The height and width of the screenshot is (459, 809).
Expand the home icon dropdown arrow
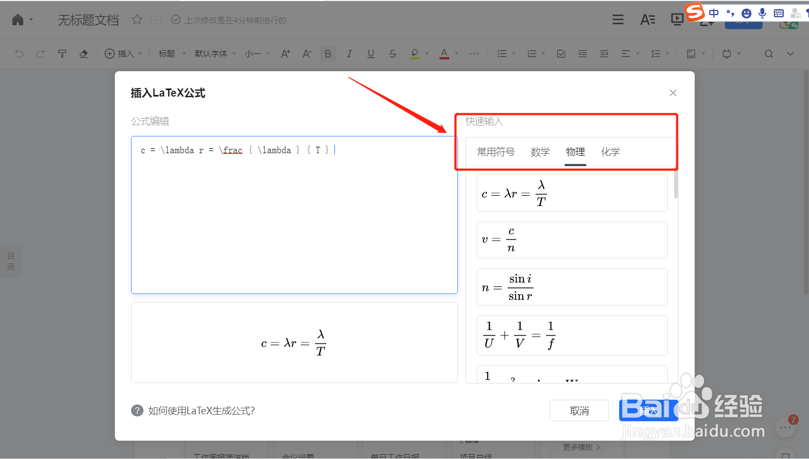31,20
